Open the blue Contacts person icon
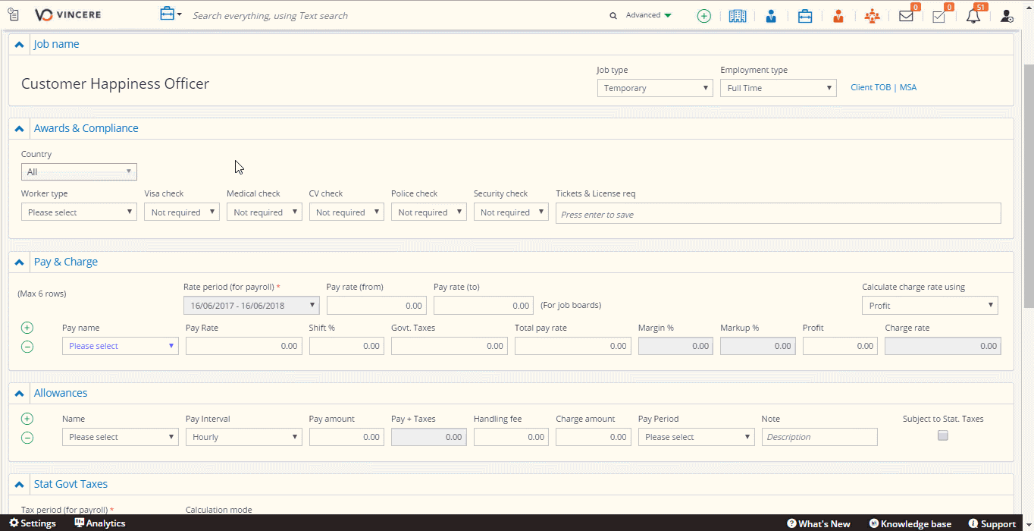 coord(771,16)
